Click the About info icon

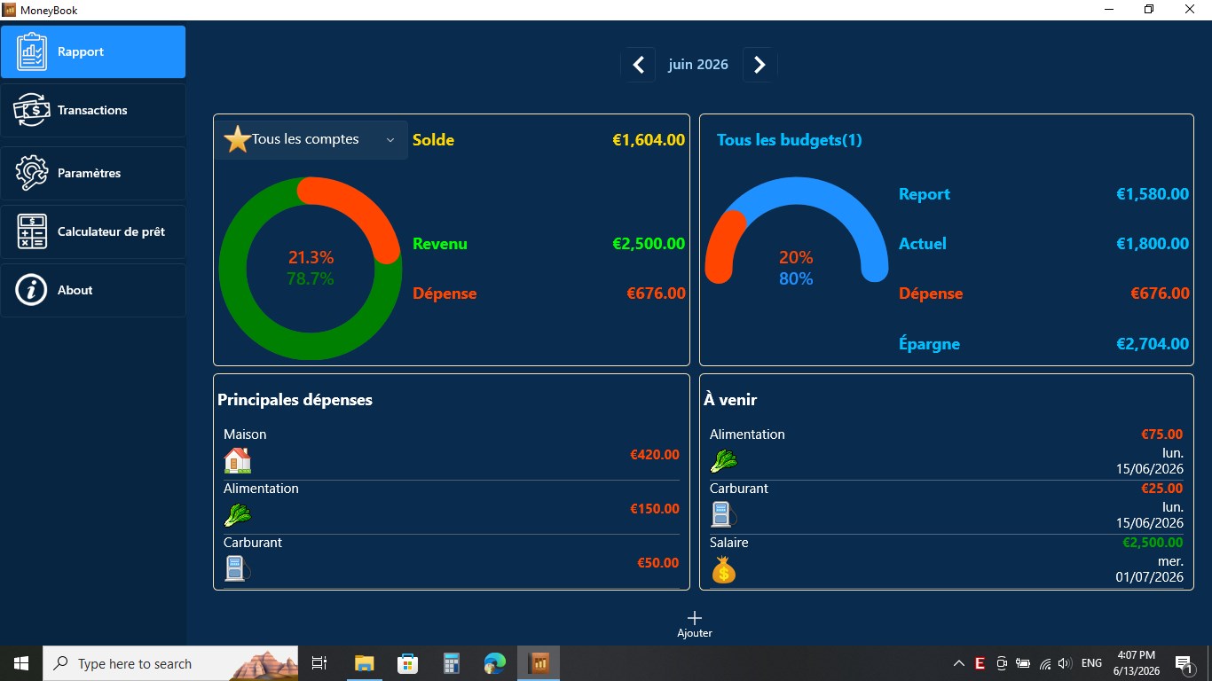click(x=31, y=290)
